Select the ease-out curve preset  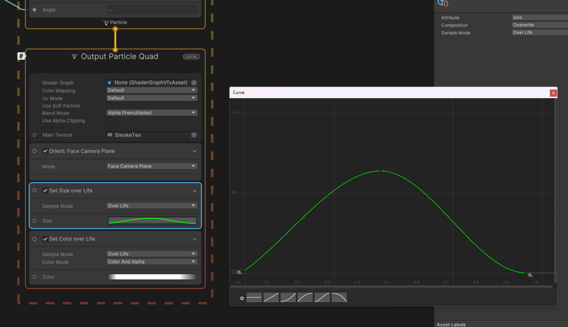click(305, 298)
